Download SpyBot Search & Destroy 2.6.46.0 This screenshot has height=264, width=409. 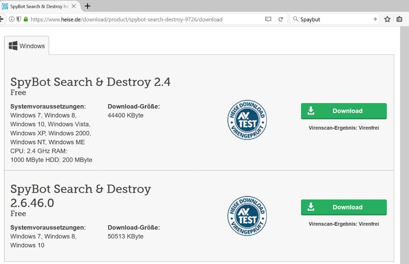(344, 207)
